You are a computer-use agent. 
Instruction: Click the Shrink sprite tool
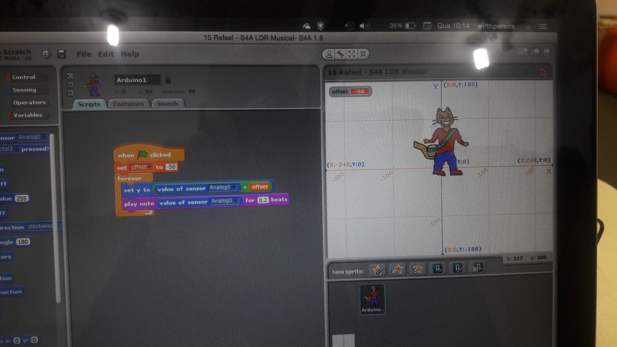[x=363, y=54]
